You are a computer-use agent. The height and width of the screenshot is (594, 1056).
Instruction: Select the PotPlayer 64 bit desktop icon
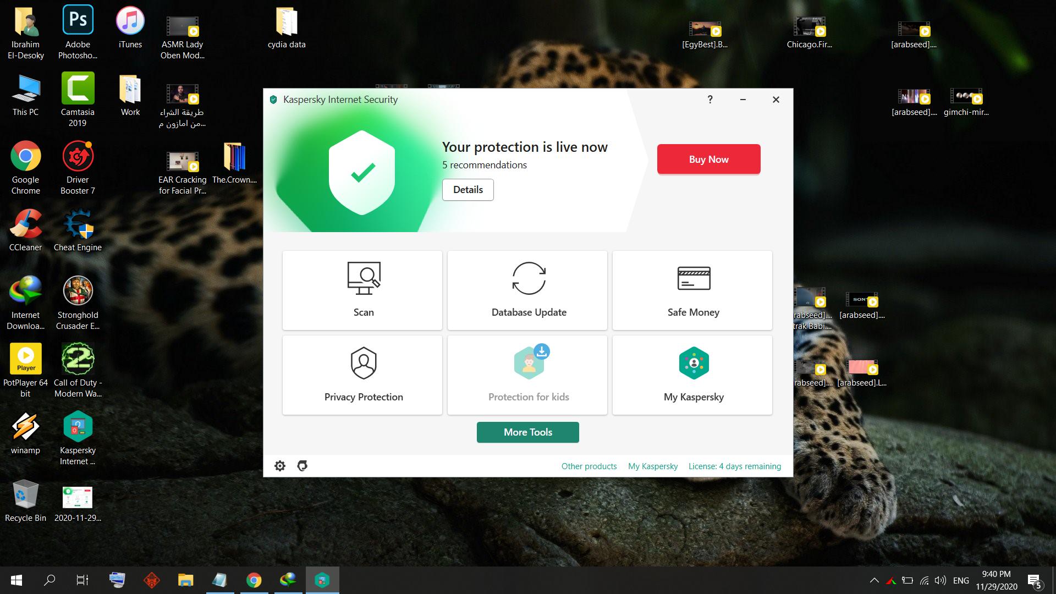point(25,371)
